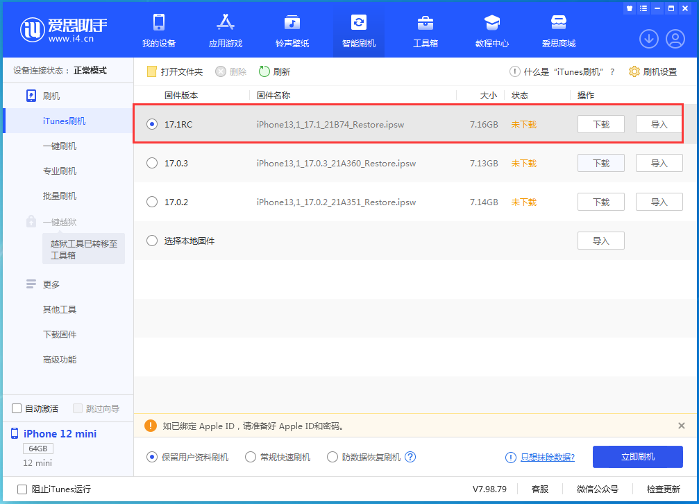Change skin with the shirt theme icon
Image resolution: width=699 pixels, height=504 pixels.
click(x=629, y=8)
